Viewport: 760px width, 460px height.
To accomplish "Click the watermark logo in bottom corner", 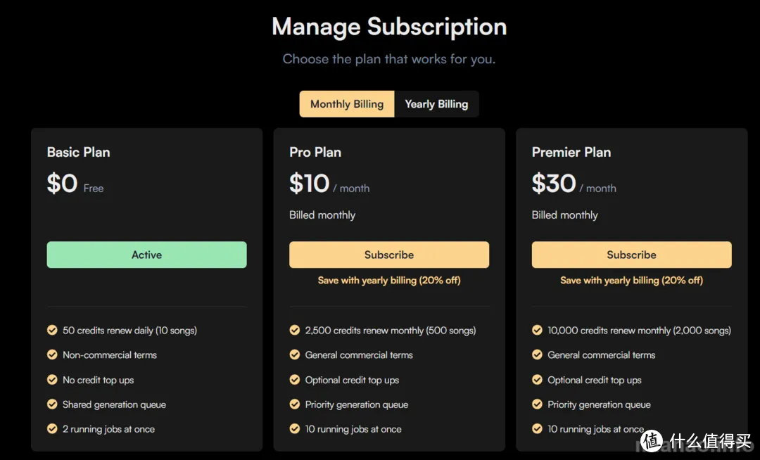I will pos(652,440).
